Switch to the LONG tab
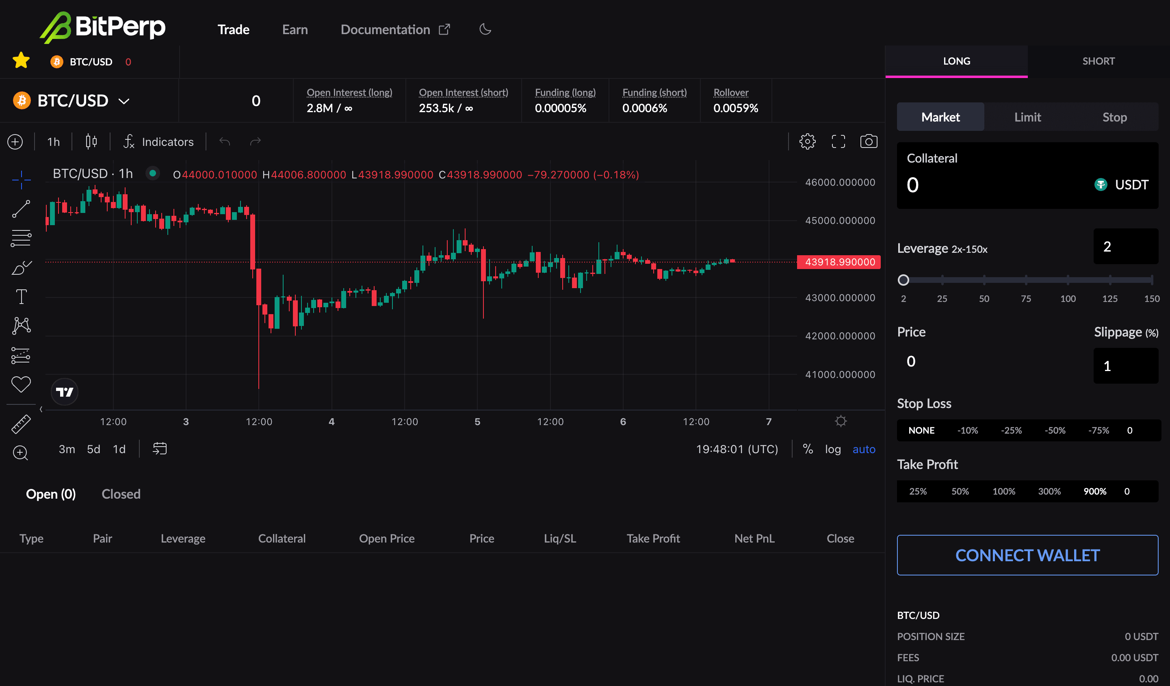The height and width of the screenshot is (686, 1170). point(956,61)
